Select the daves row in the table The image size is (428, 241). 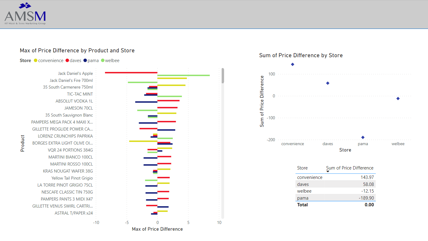coord(336,184)
